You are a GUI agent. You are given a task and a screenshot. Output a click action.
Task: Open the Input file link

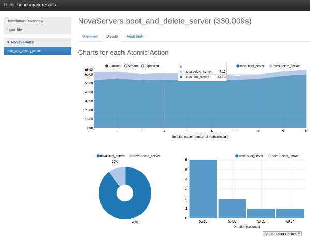pos(14,29)
